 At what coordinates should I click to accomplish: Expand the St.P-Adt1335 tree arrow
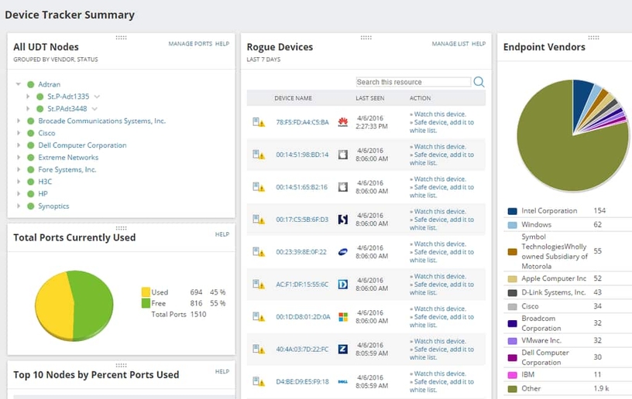29,97
